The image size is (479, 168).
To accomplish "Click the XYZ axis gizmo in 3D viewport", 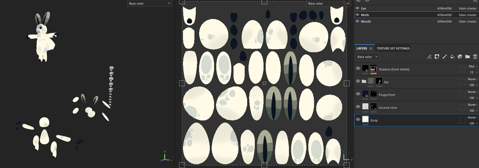I will (165, 157).
